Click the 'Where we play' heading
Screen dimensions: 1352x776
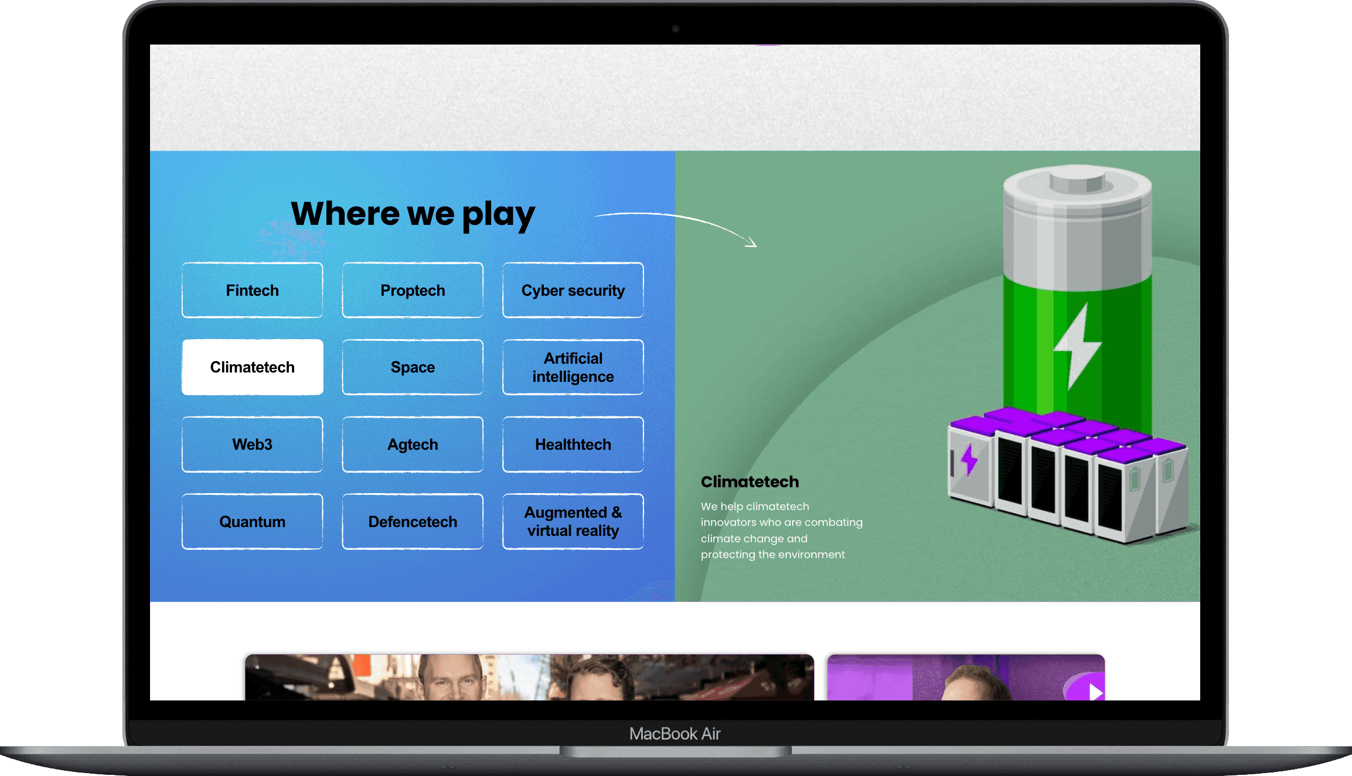tap(413, 214)
